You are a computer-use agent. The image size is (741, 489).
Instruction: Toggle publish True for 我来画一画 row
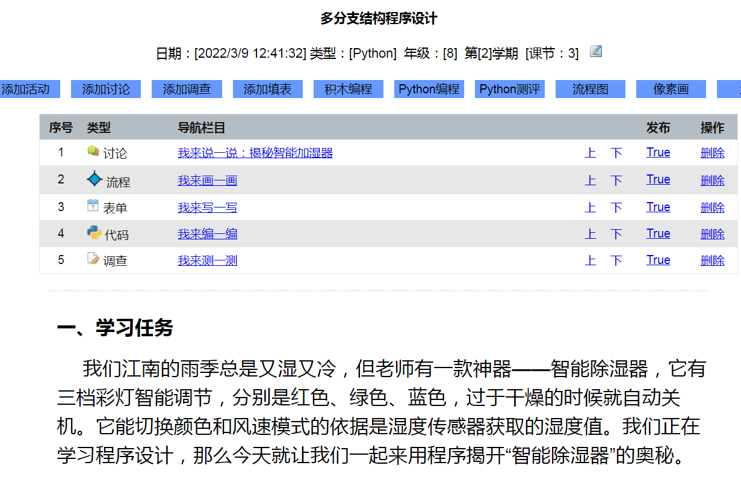pos(659,179)
